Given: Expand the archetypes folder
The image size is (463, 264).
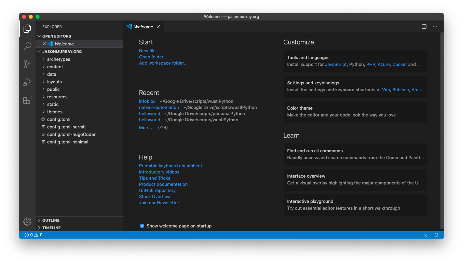Looking at the screenshot, I should tap(79, 59).
